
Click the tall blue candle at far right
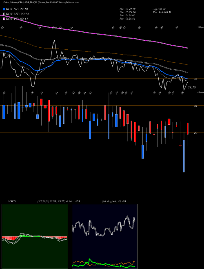click(184, 156)
